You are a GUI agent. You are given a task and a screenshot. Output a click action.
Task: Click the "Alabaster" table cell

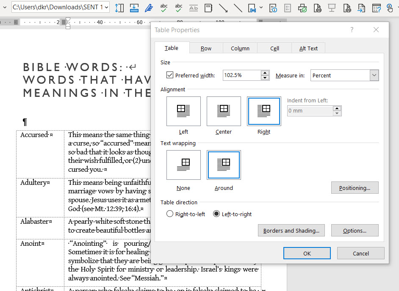(x=40, y=228)
